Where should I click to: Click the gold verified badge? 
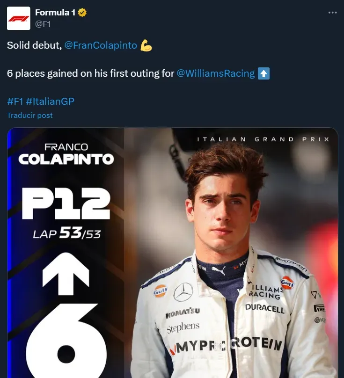pyautogui.click(x=82, y=13)
